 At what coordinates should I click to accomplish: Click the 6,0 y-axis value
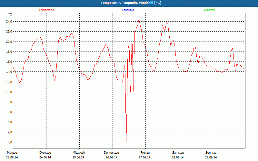pyautogui.click(x=11, y=112)
